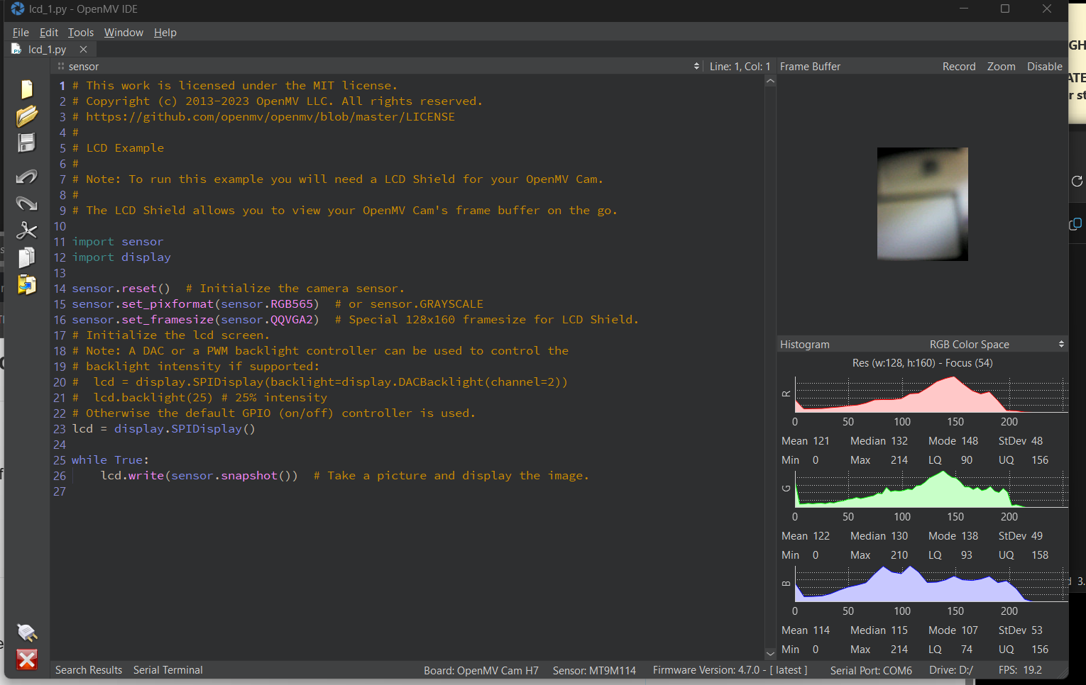Click the editor scrollbar up arrow

[770, 82]
